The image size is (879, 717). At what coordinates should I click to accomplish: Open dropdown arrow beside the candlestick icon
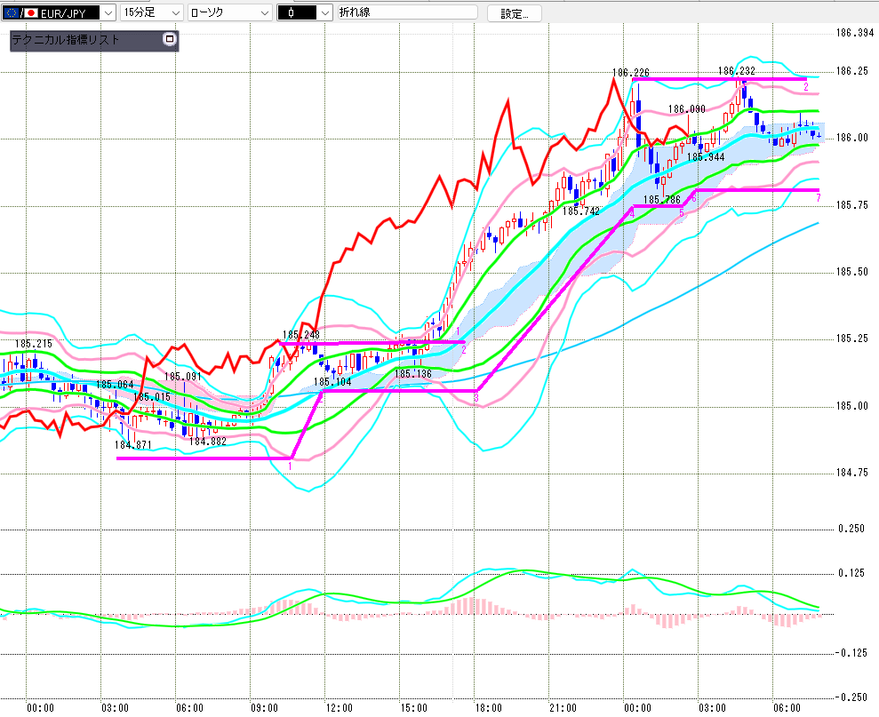click(324, 13)
